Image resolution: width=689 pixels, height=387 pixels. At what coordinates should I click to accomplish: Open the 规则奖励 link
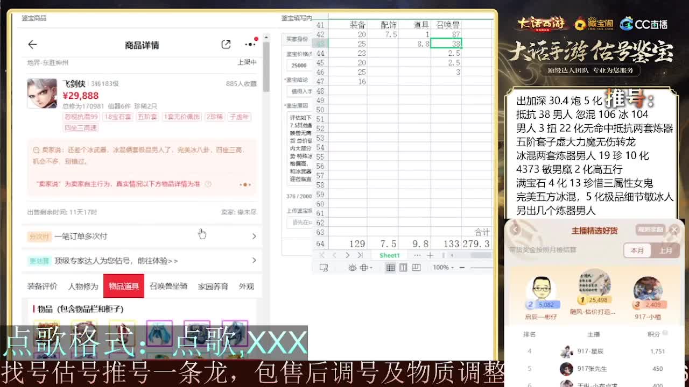pyautogui.click(x=650, y=229)
